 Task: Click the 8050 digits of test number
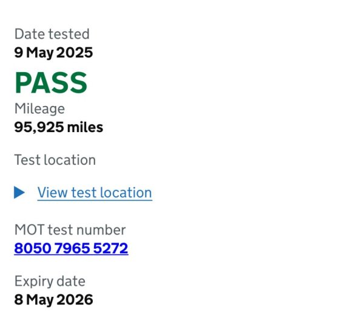point(33,248)
